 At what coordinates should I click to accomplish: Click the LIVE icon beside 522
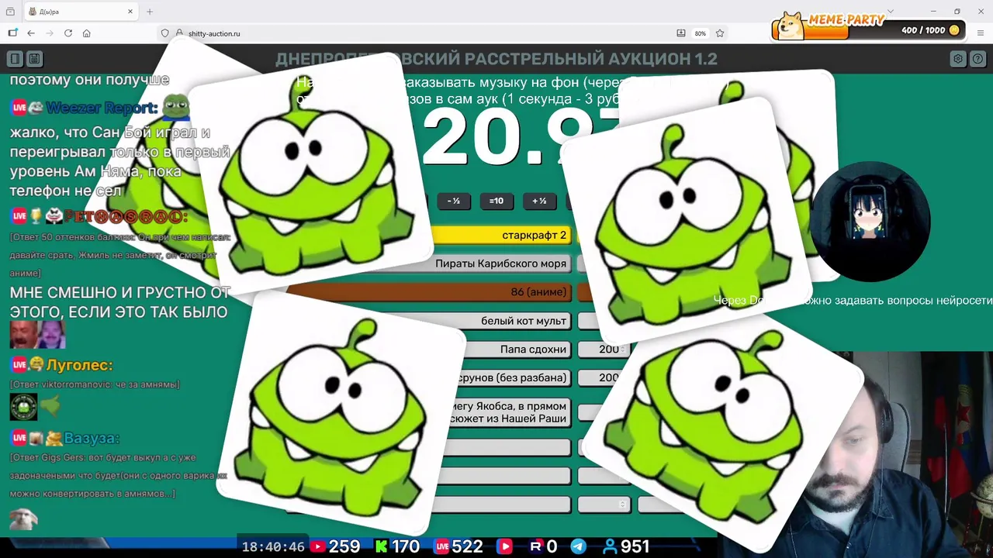pyautogui.click(x=442, y=546)
